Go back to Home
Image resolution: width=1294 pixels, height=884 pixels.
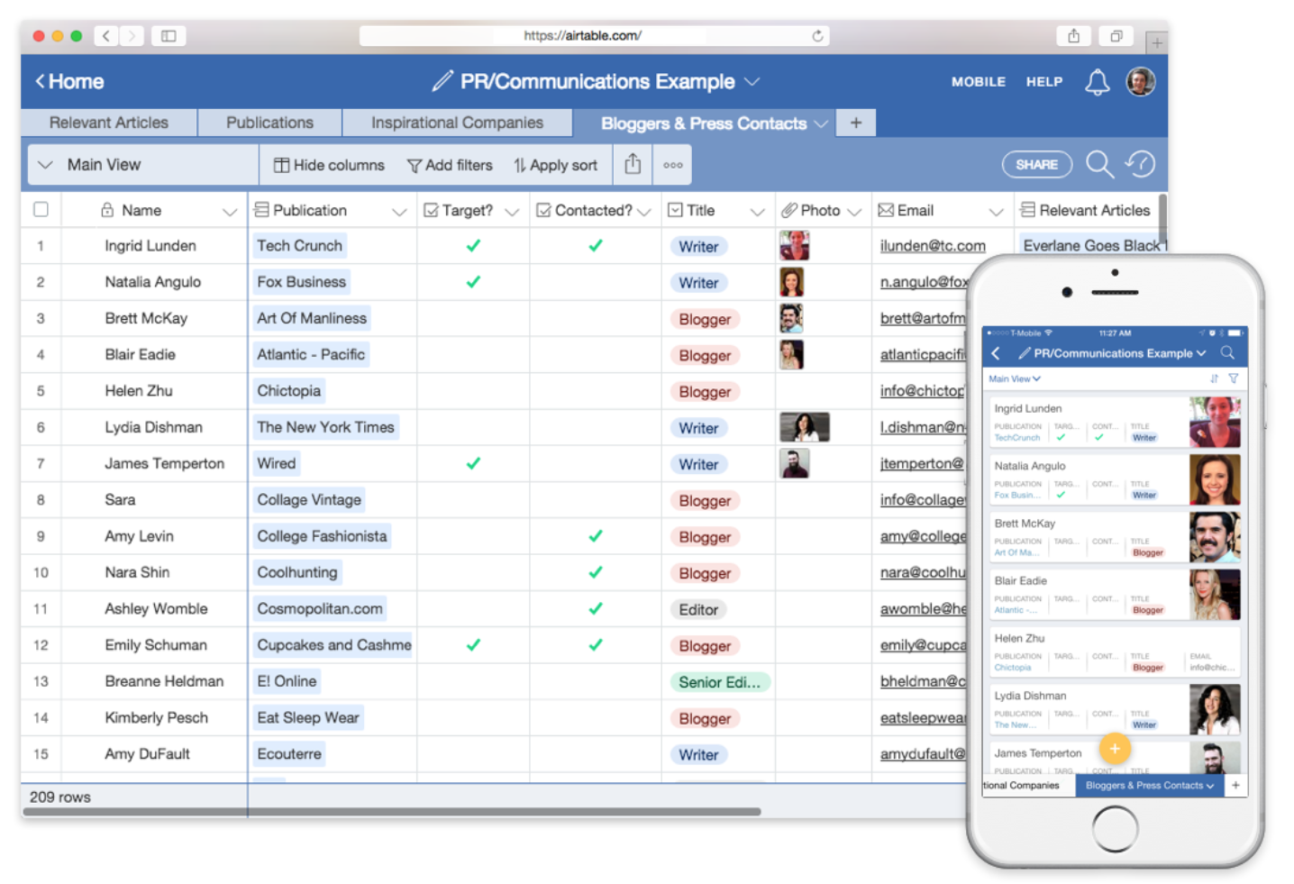(69, 81)
